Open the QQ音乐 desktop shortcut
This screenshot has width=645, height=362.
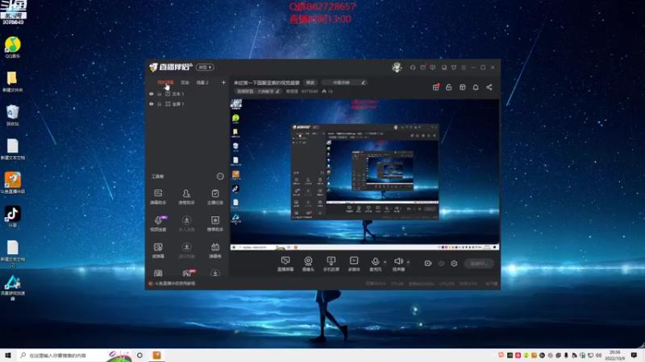[13, 47]
